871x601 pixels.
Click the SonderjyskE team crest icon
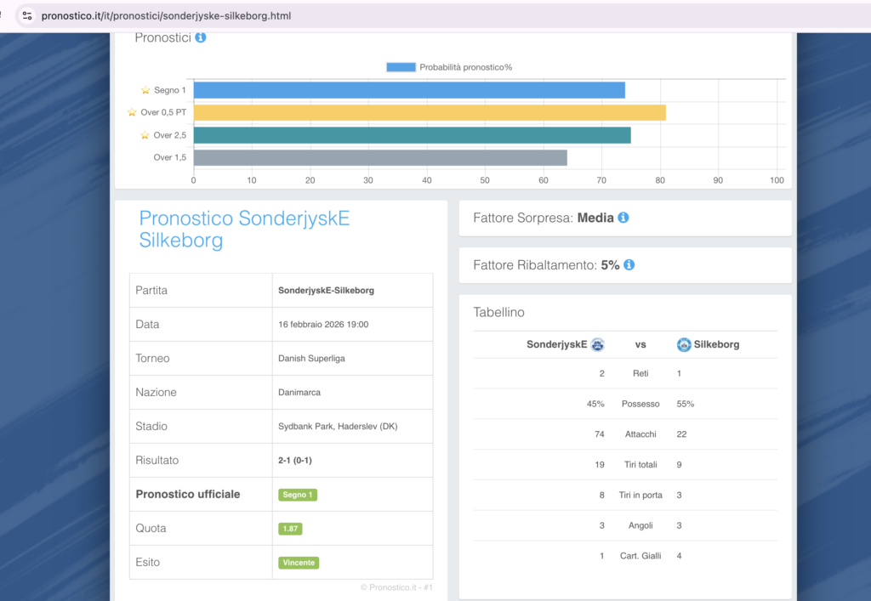pyautogui.click(x=597, y=344)
